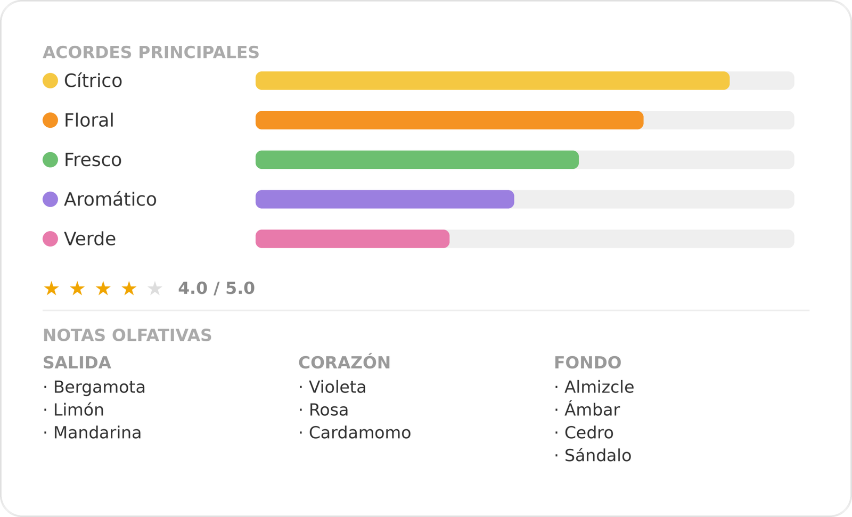
Task: Click the pink Verde color dot
Action: click(50, 239)
